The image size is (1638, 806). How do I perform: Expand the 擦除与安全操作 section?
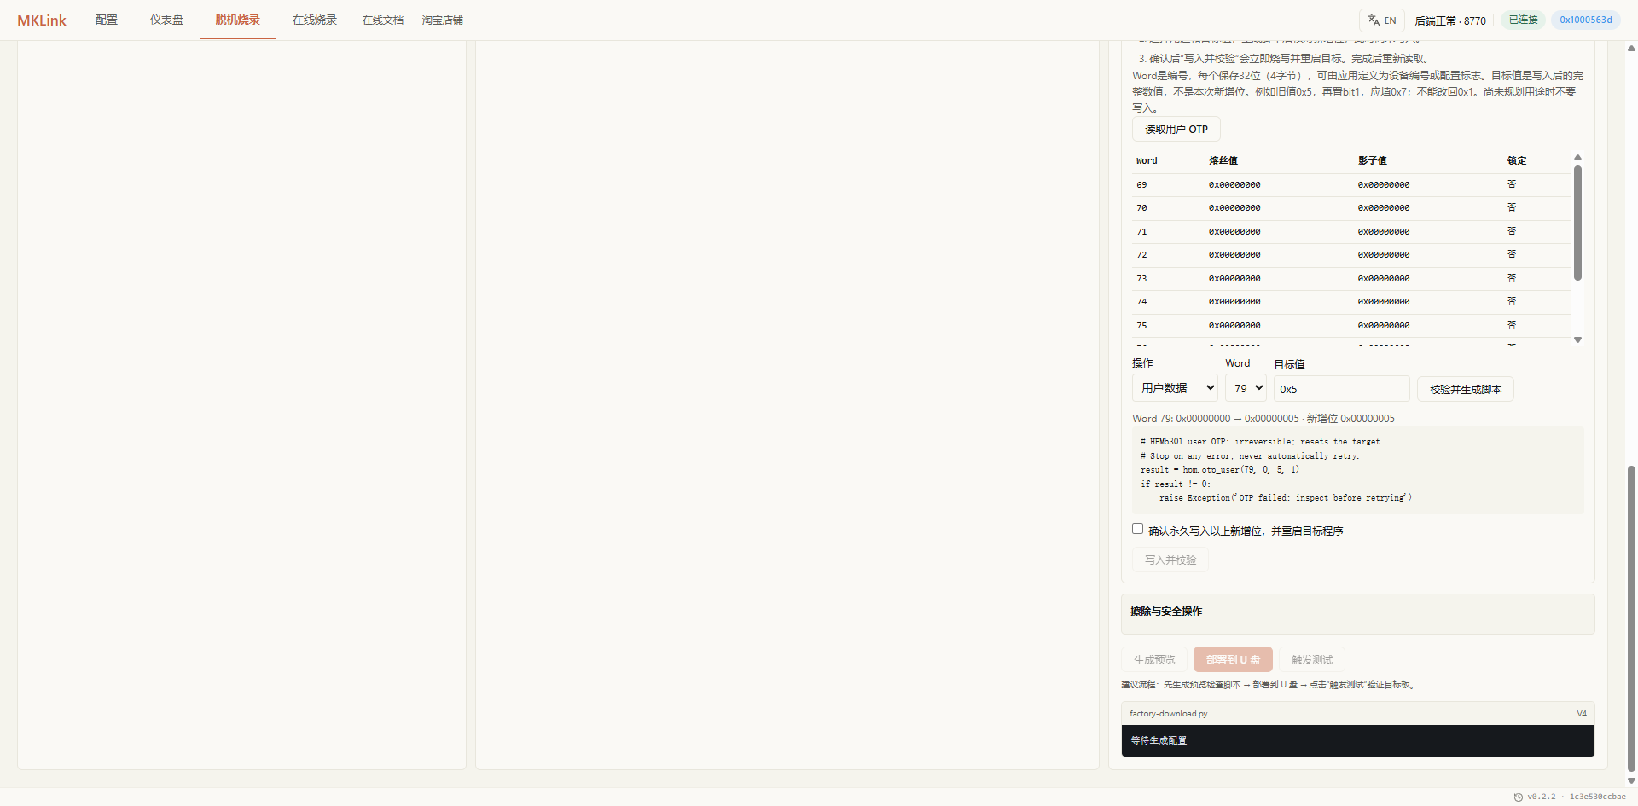tap(1357, 612)
